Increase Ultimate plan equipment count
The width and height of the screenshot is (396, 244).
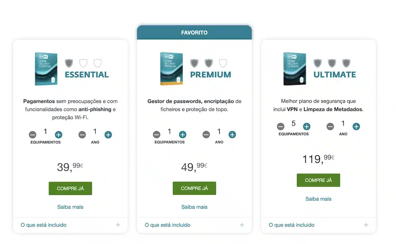[307, 126]
